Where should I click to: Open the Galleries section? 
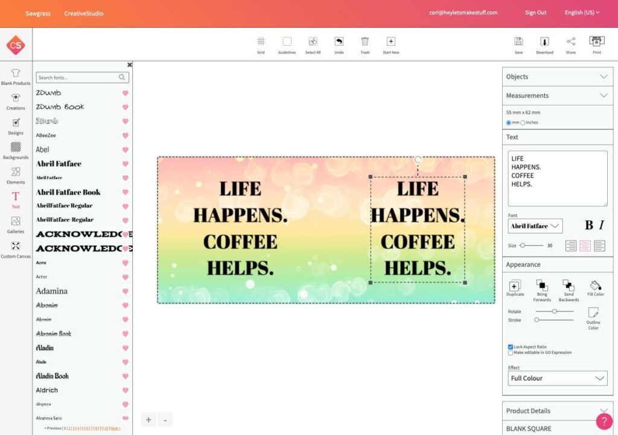click(x=16, y=225)
